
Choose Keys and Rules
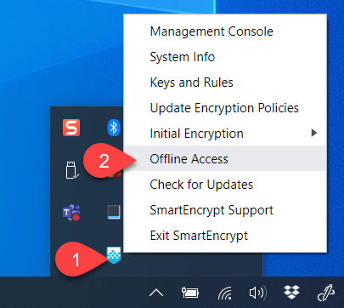point(225,83)
